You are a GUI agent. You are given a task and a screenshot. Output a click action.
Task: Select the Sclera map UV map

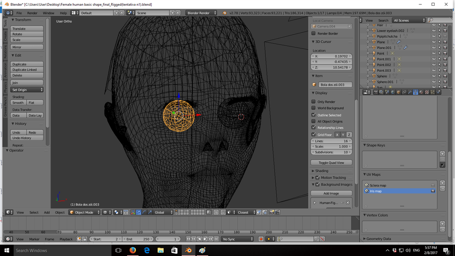click(399, 185)
